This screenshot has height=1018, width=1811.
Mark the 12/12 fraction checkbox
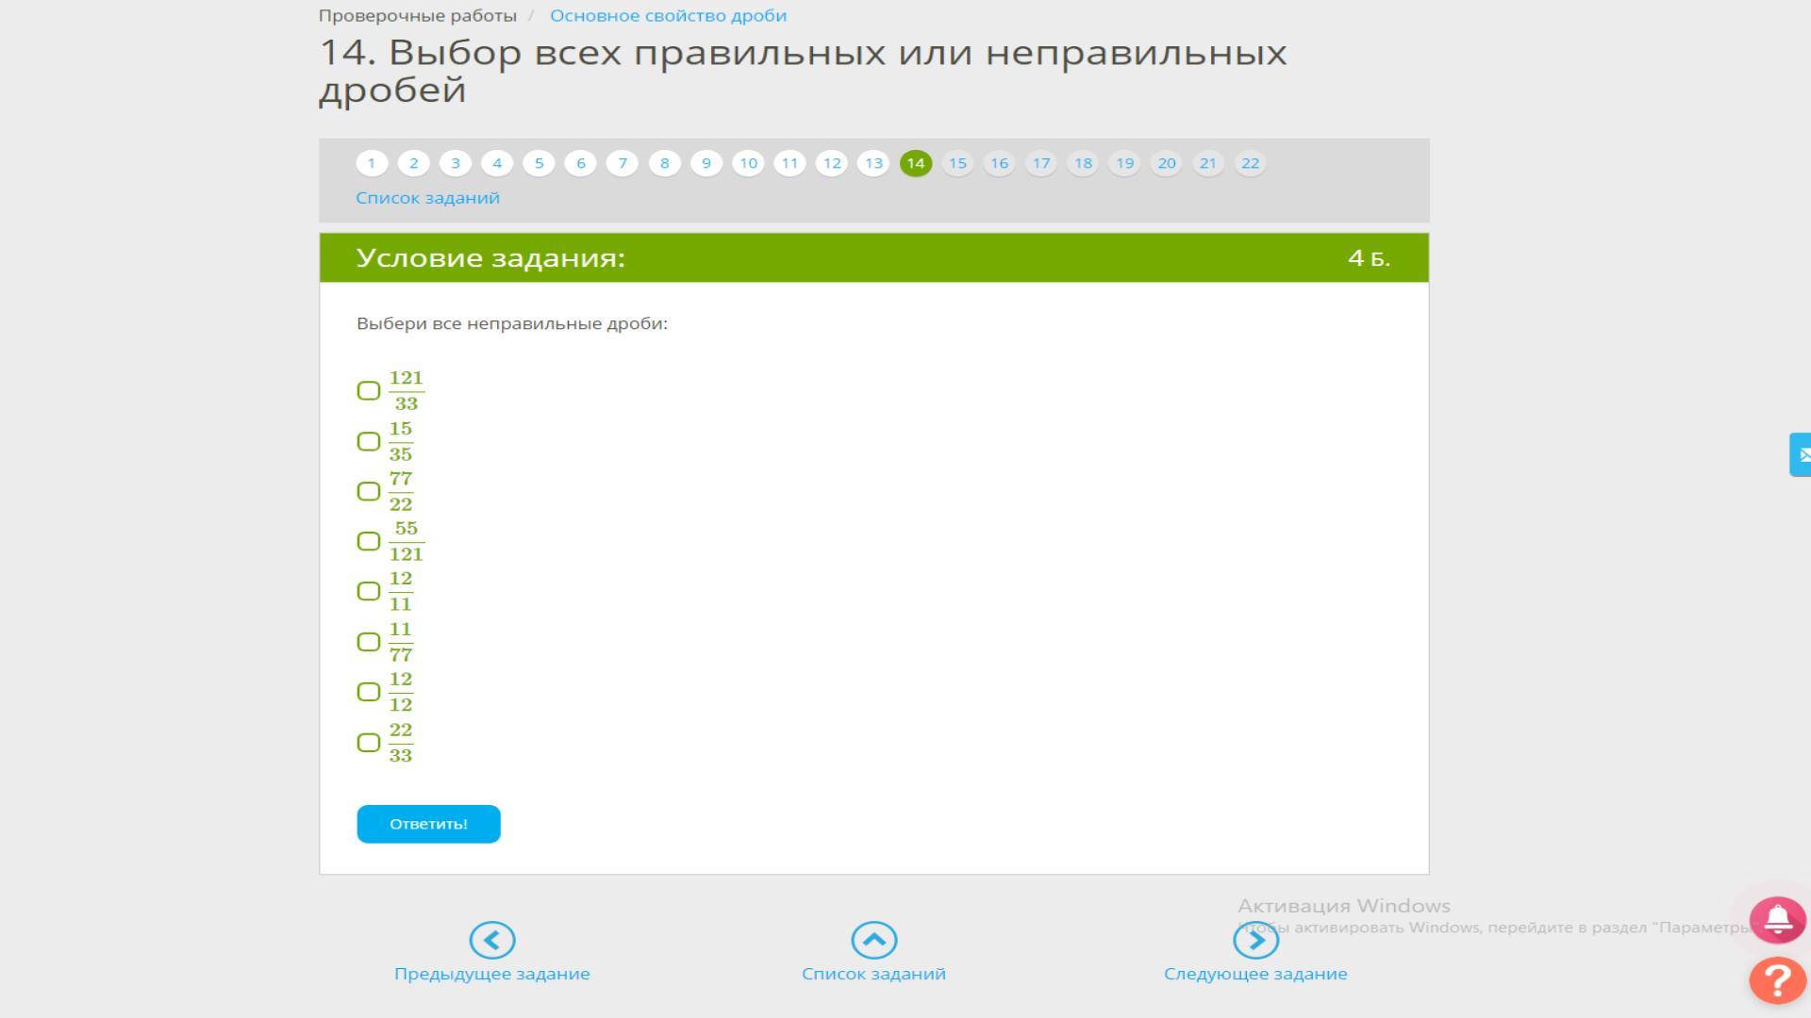click(x=369, y=692)
